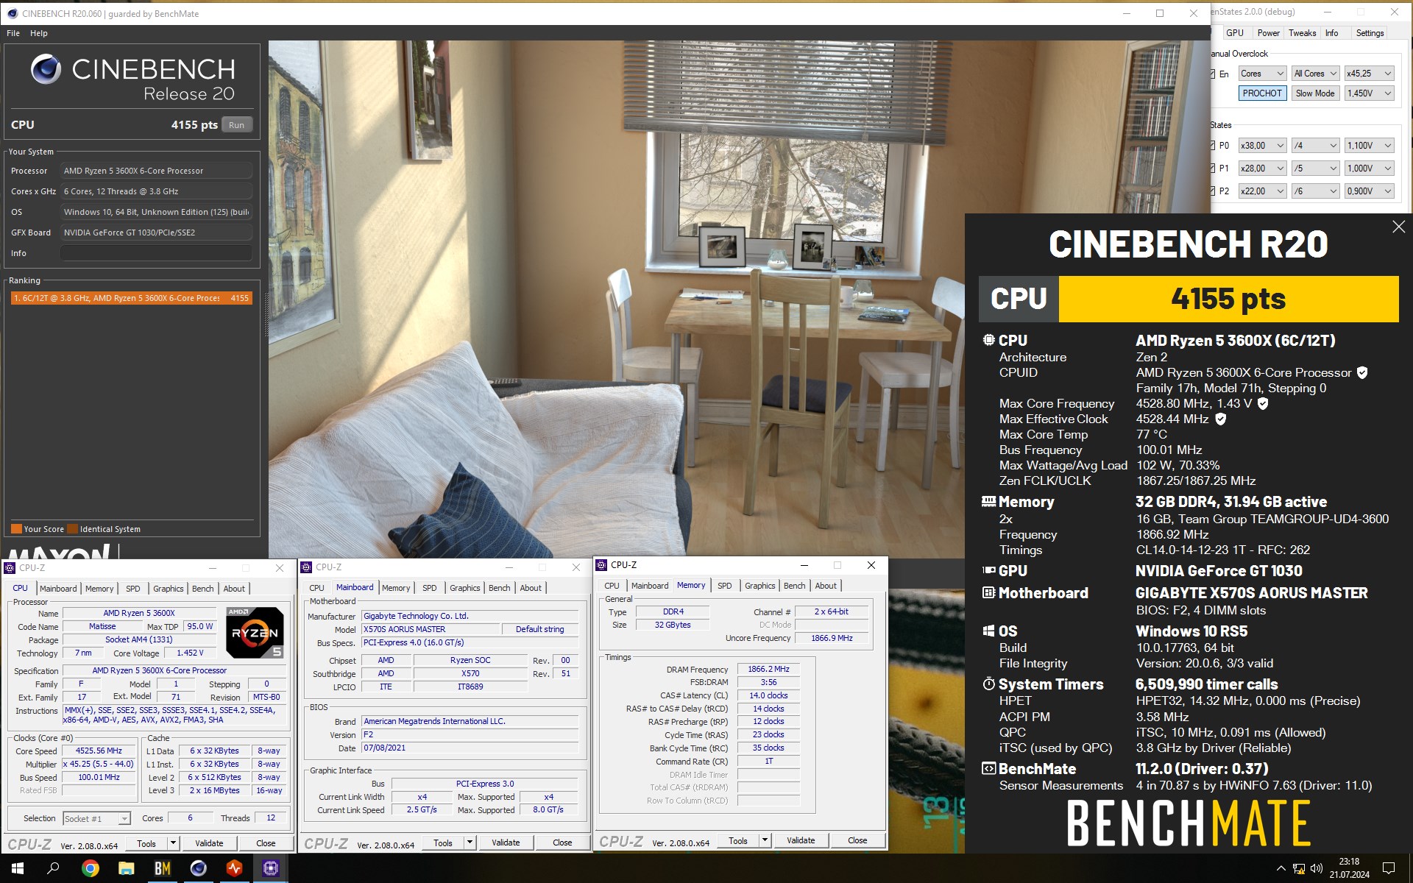Open Windows Start menu
The height and width of the screenshot is (883, 1413).
(x=18, y=868)
